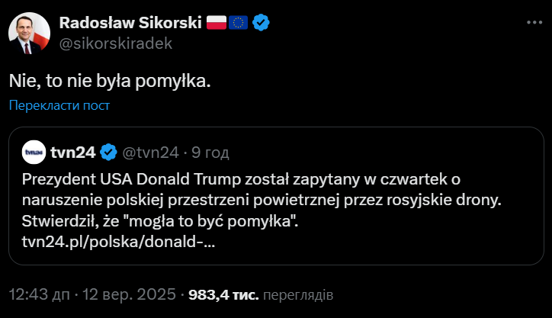
Task: Click the "9 год" quoted post timestamp
Action: coord(209,153)
